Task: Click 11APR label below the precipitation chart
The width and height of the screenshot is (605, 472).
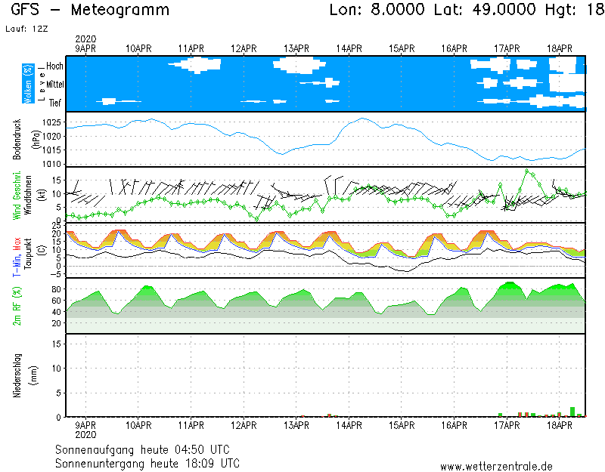Action: pyautogui.click(x=191, y=425)
